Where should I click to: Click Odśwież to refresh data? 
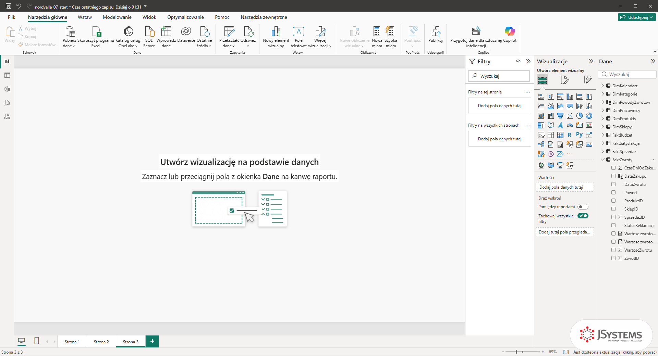coord(248,37)
